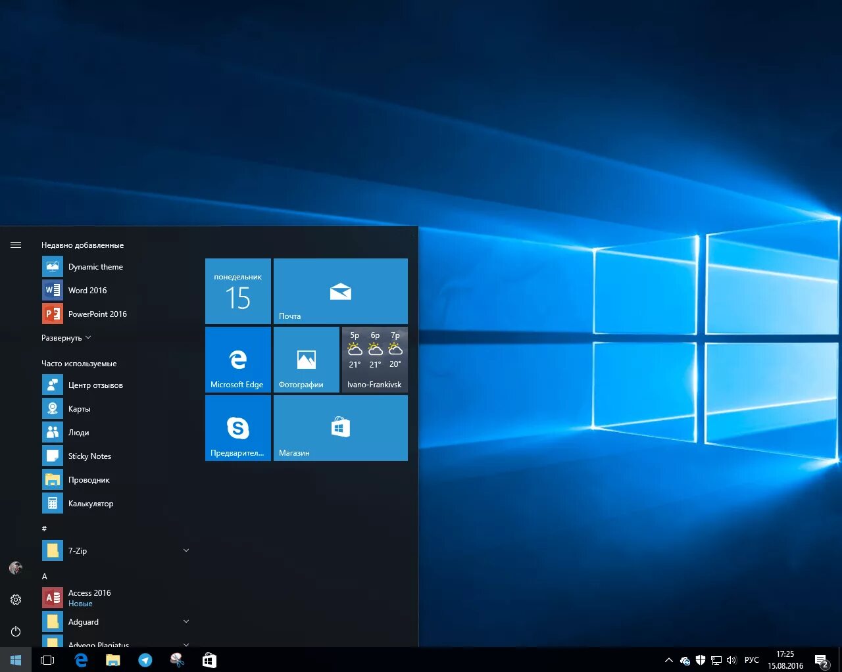Click the 7-Zip folder label
The image size is (842, 672).
pyautogui.click(x=78, y=550)
